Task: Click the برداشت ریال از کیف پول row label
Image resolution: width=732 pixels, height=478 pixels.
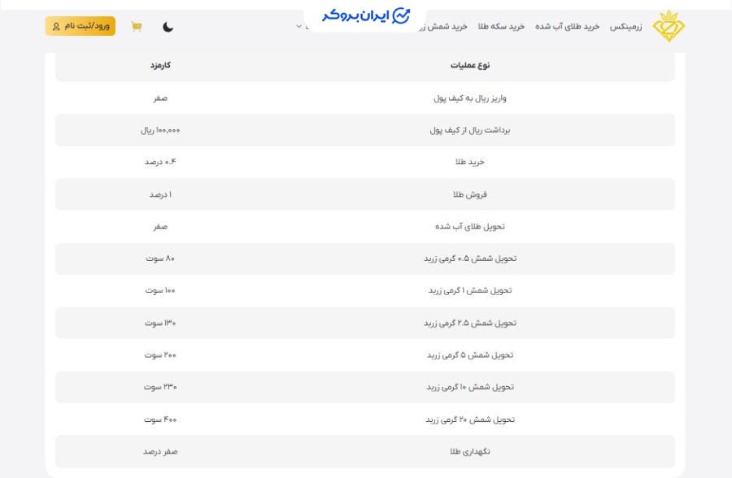Action: (x=470, y=130)
